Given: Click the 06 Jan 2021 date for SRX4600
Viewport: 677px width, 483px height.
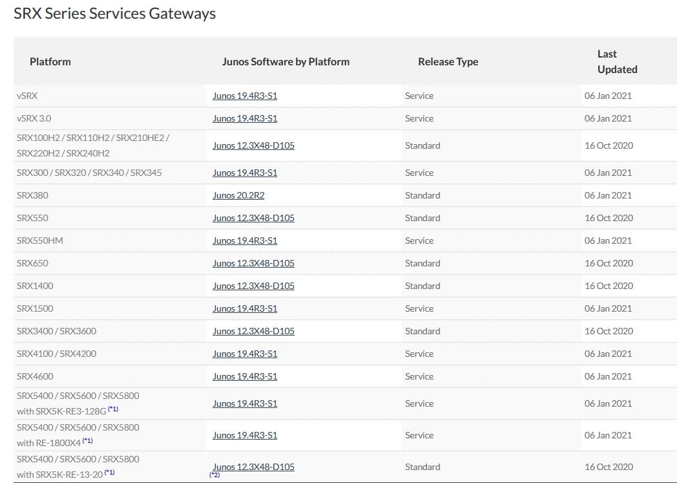Looking at the screenshot, I should point(609,376).
